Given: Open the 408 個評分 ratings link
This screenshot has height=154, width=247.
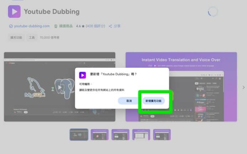Looking at the screenshot, I should pos(96,26).
